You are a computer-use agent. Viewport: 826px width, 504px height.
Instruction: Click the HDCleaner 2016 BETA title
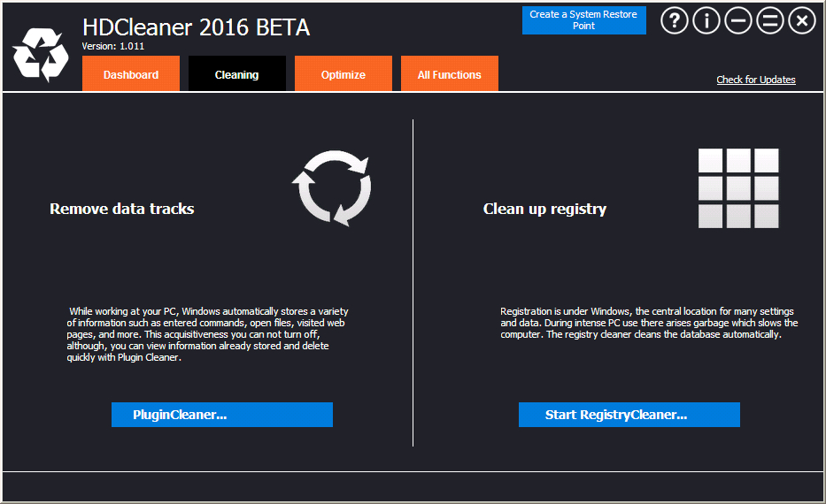point(196,27)
